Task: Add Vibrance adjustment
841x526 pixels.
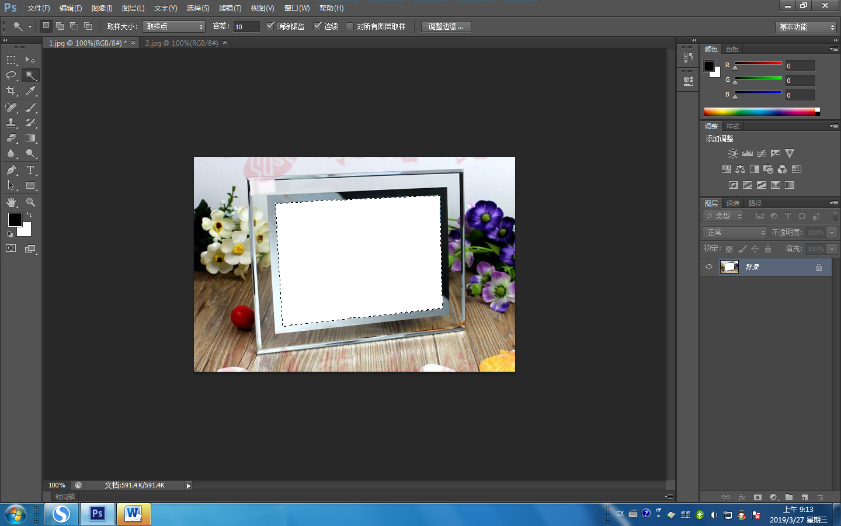Action: pyautogui.click(x=790, y=154)
